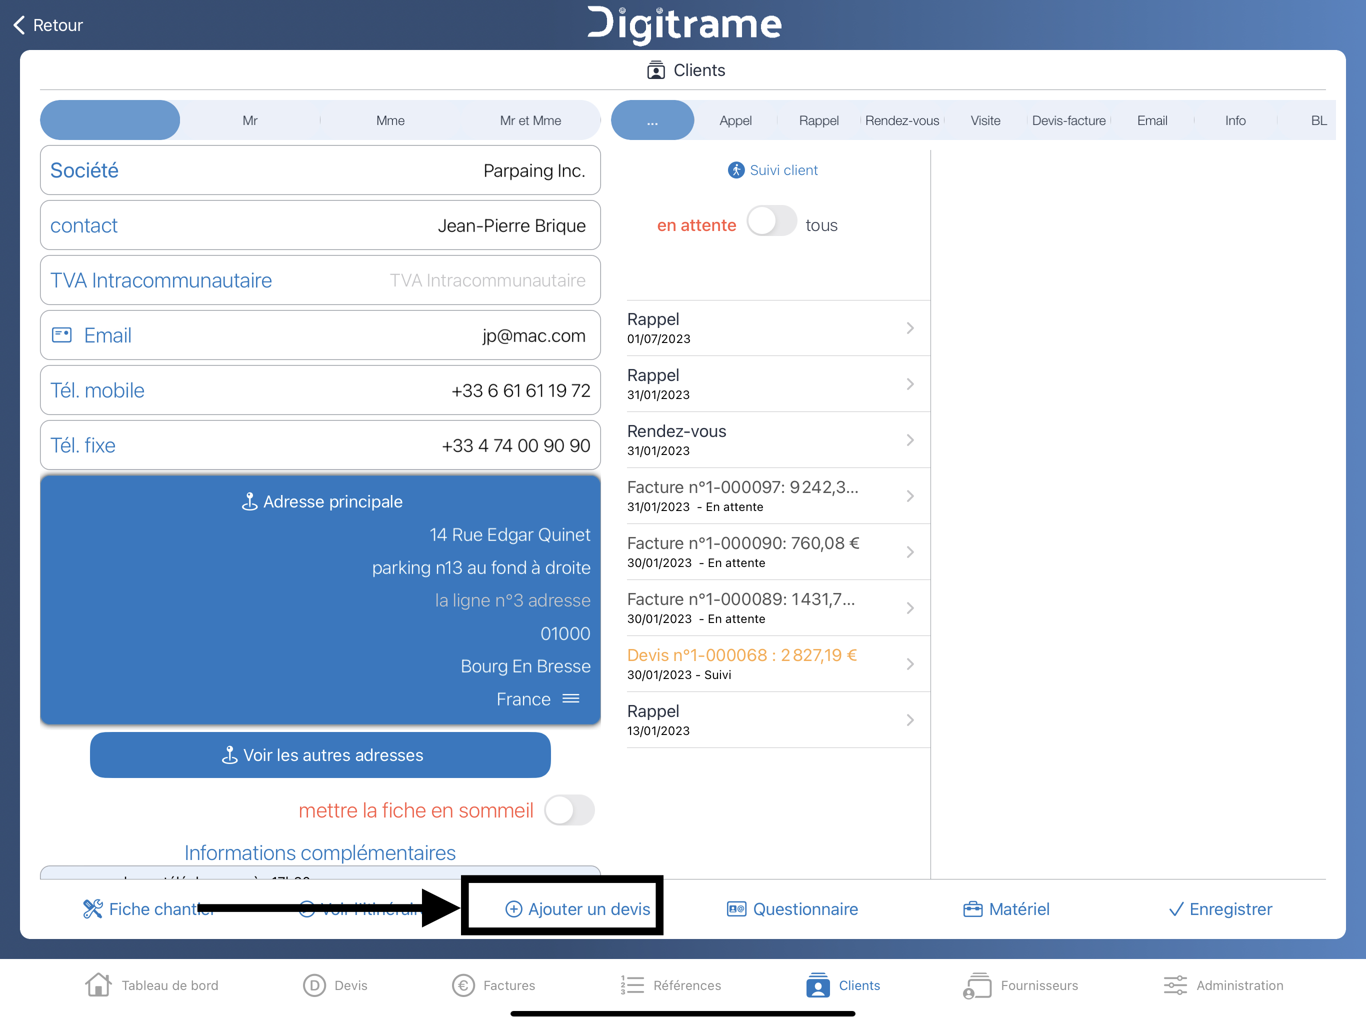Select the '...' follow-up filter tab
This screenshot has height=1024, width=1366.
click(652, 120)
